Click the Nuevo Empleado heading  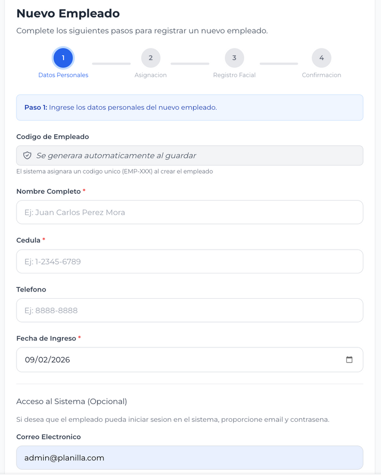(x=68, y=13)
